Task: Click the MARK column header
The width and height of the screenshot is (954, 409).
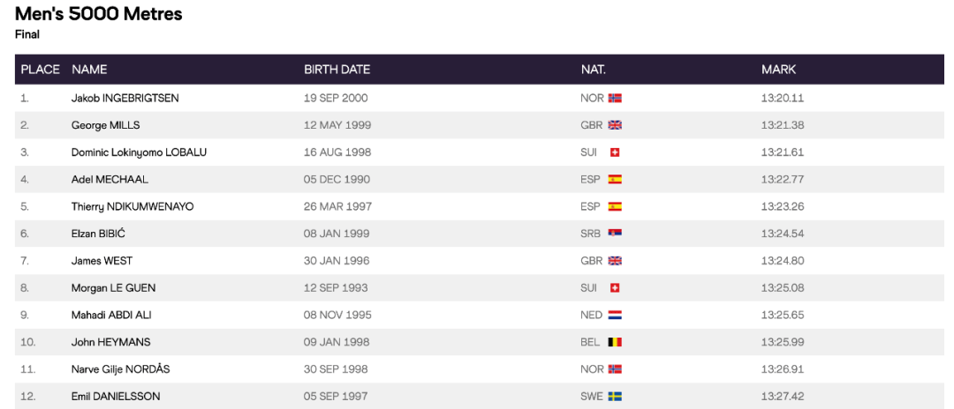Action: [x=778, y=70]
